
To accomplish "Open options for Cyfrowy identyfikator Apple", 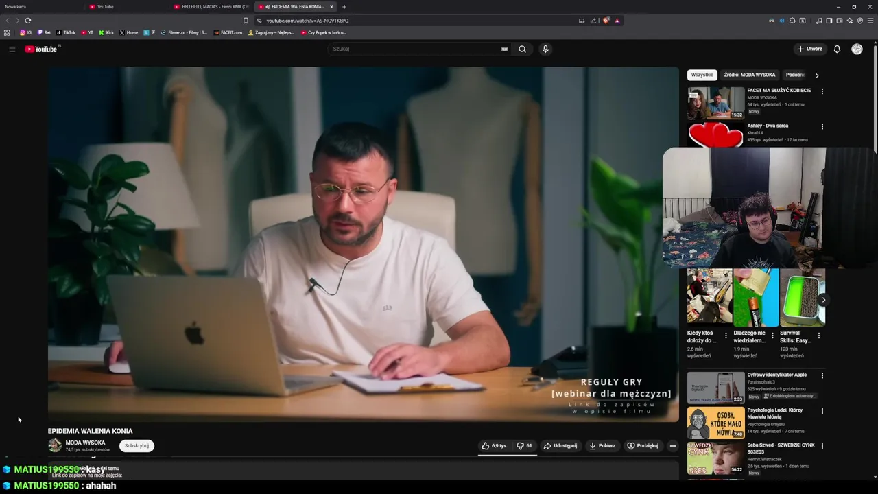I will pyautogui.click(x=822, y=375).
